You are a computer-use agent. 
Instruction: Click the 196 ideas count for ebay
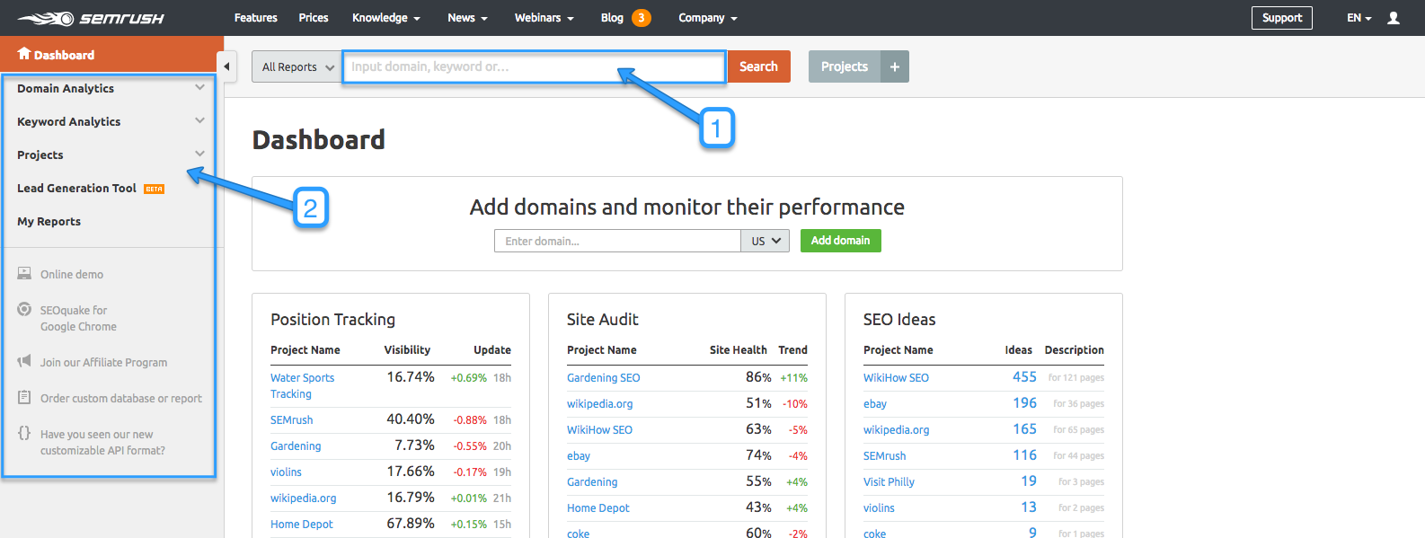(1024, 402)
